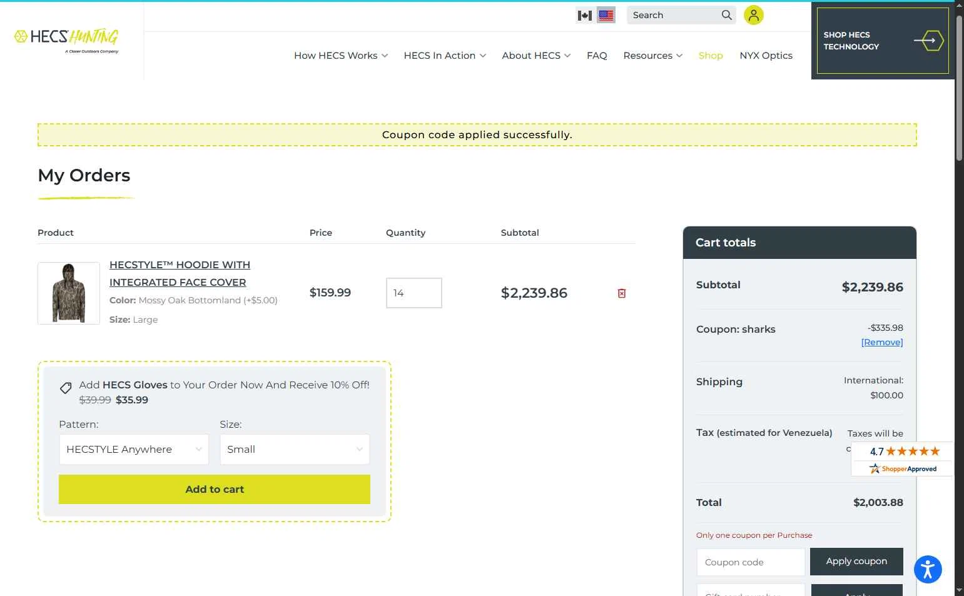Image resolution: width=964 pixels, height=596 pixels.
Task: Click the Tax estimated for Venezuela label
Action: [764, 433]
